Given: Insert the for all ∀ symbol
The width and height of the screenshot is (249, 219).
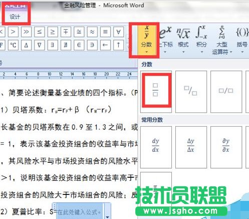Looking at the screenshot, I should 119,32.
